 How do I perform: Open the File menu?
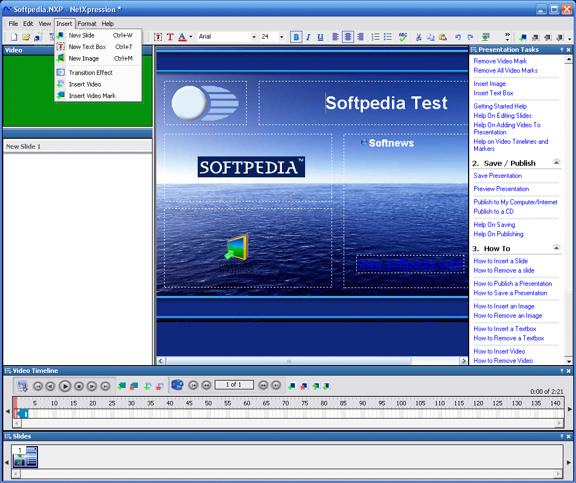(13, 24)
